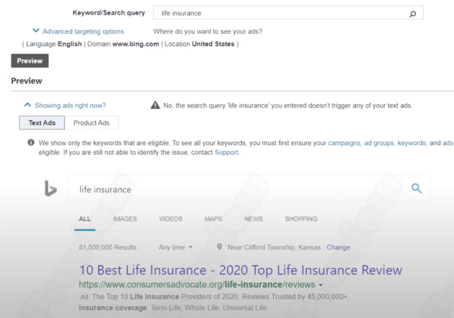
Task: Click the location pin near Clifford Township
Action: (219, 247)
